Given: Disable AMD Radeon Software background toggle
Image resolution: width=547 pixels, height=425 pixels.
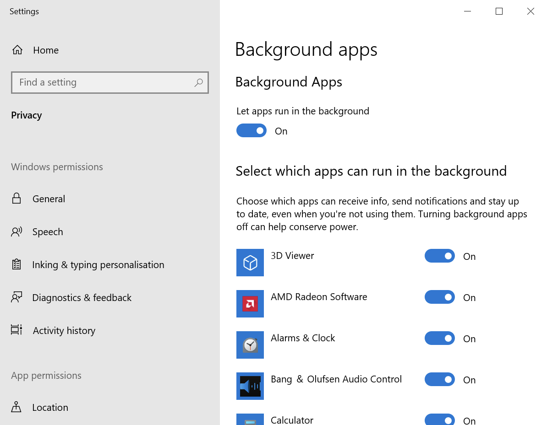Looking at the screenshot, I should coord(439,297).
